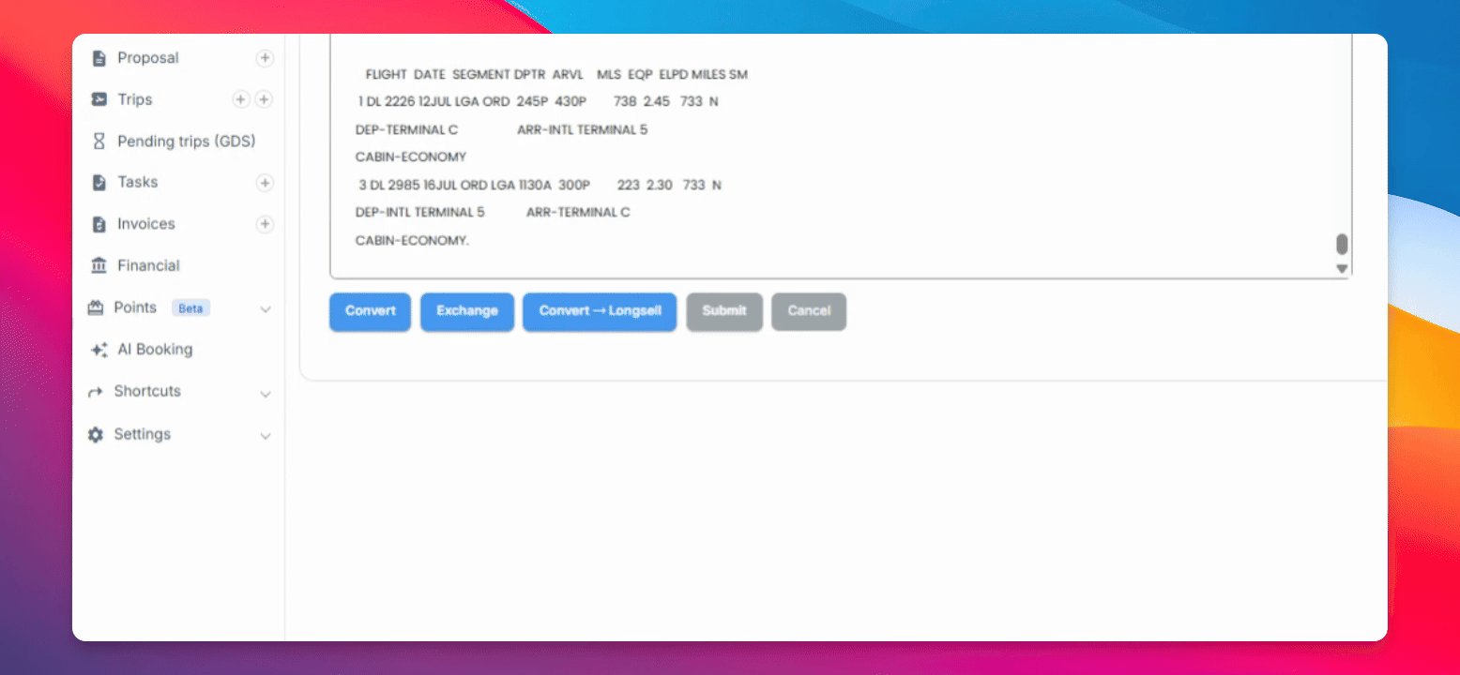Click the DEP-INTL TERMINAL 5 line
This screenshot has height=675, width=1460.
point(419,212)
